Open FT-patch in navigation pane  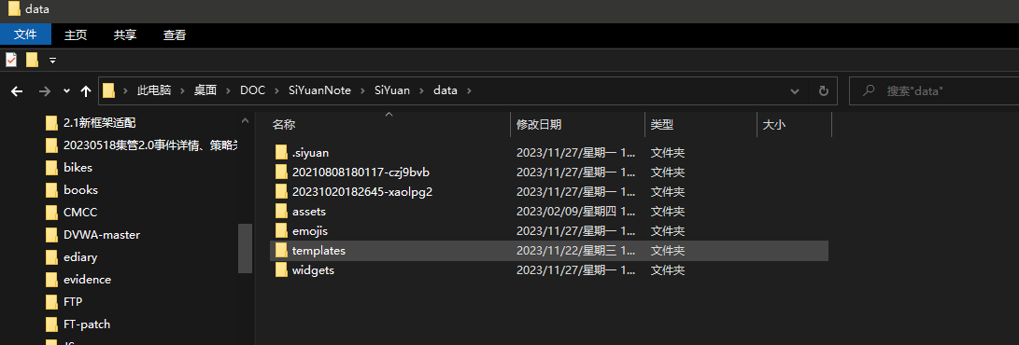[87, 324]
